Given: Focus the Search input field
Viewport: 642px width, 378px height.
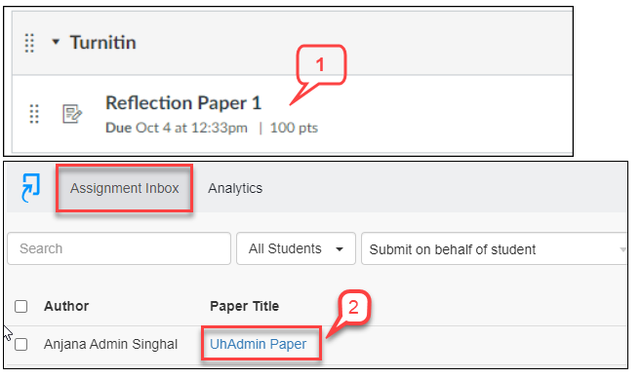Looking at the screenshot, I should coord(119,248).
